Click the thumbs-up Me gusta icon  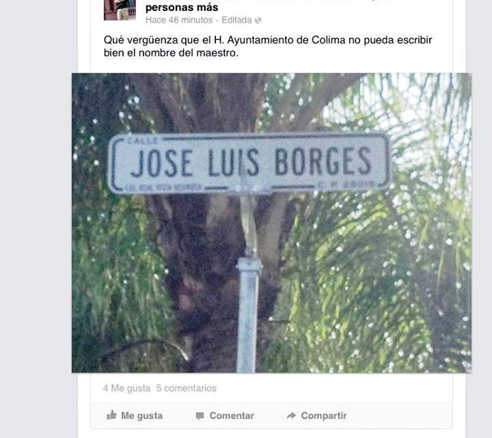pyautogui.click(x=111, y=415)
